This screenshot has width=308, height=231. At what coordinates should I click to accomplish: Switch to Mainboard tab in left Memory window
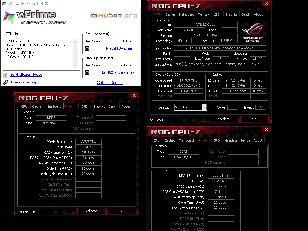click(x=54, y=106)
